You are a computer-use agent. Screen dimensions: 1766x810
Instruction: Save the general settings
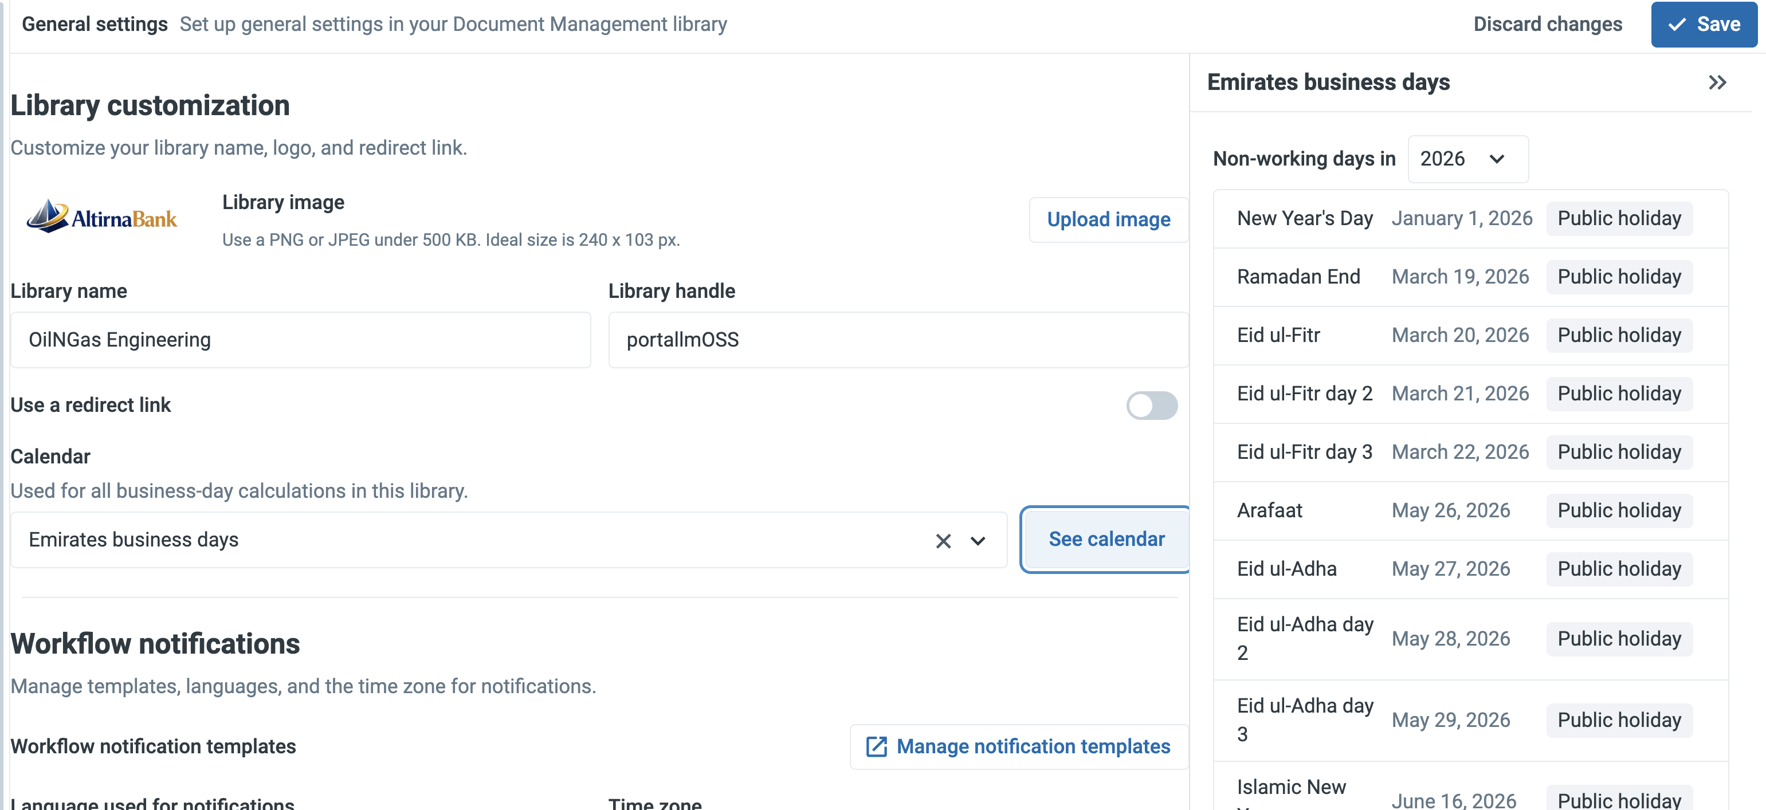click(1704, 24)
